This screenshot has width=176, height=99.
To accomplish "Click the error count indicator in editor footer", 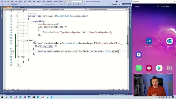I will [13, 90].
